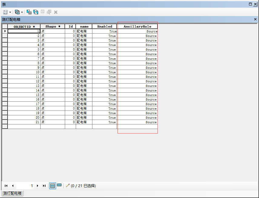259x198 pixels.
Task: Click the 配电箱 name cell in row 2
Action: (x=84, y=36)
